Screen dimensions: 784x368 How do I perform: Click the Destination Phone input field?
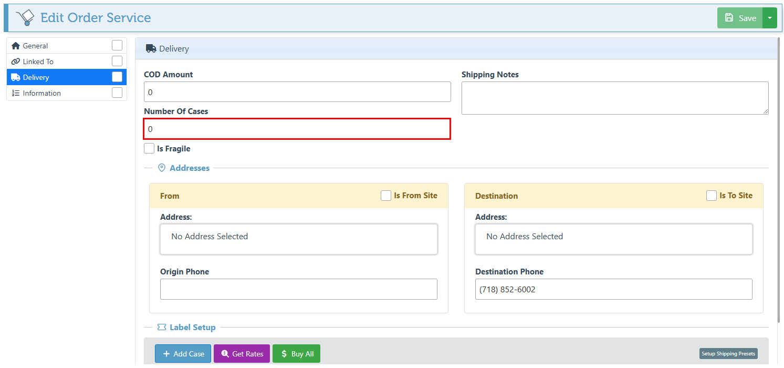(613, 289)
